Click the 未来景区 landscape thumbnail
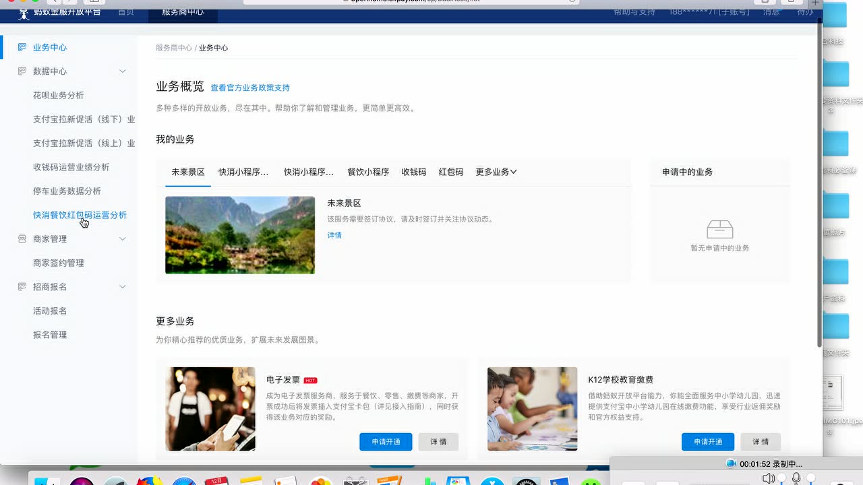The image size is (863, 485). pyautogui.click(x=240, y=235)
